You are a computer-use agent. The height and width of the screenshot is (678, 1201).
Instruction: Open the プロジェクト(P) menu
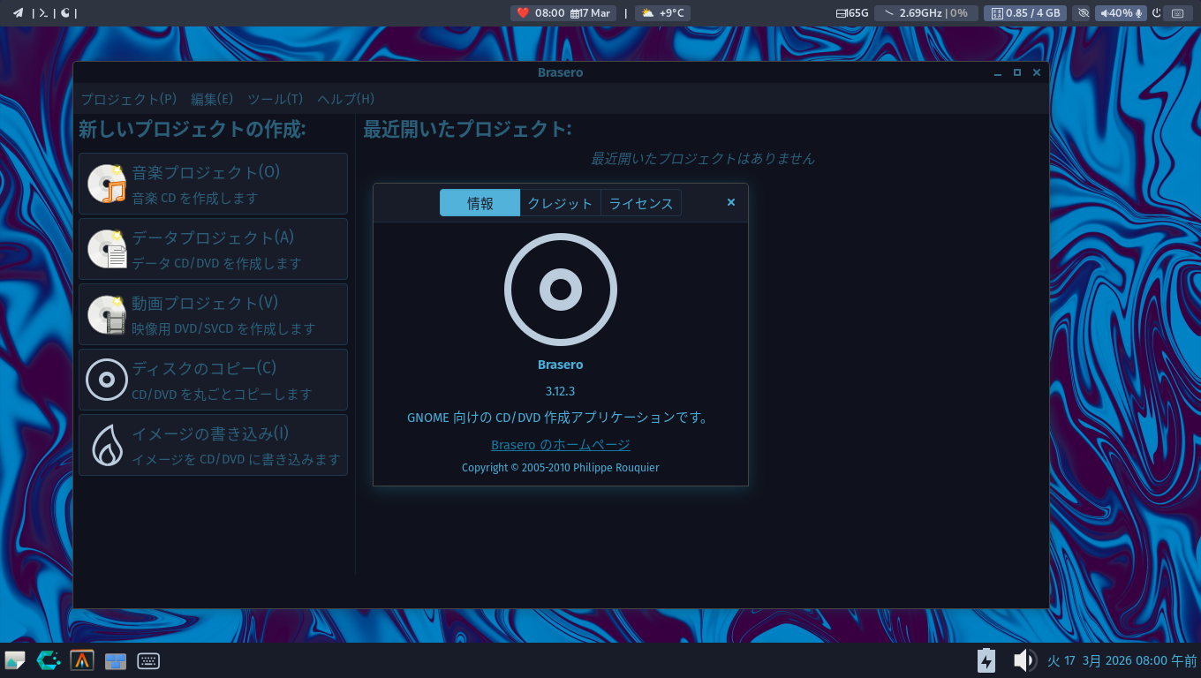click(129, 99)
